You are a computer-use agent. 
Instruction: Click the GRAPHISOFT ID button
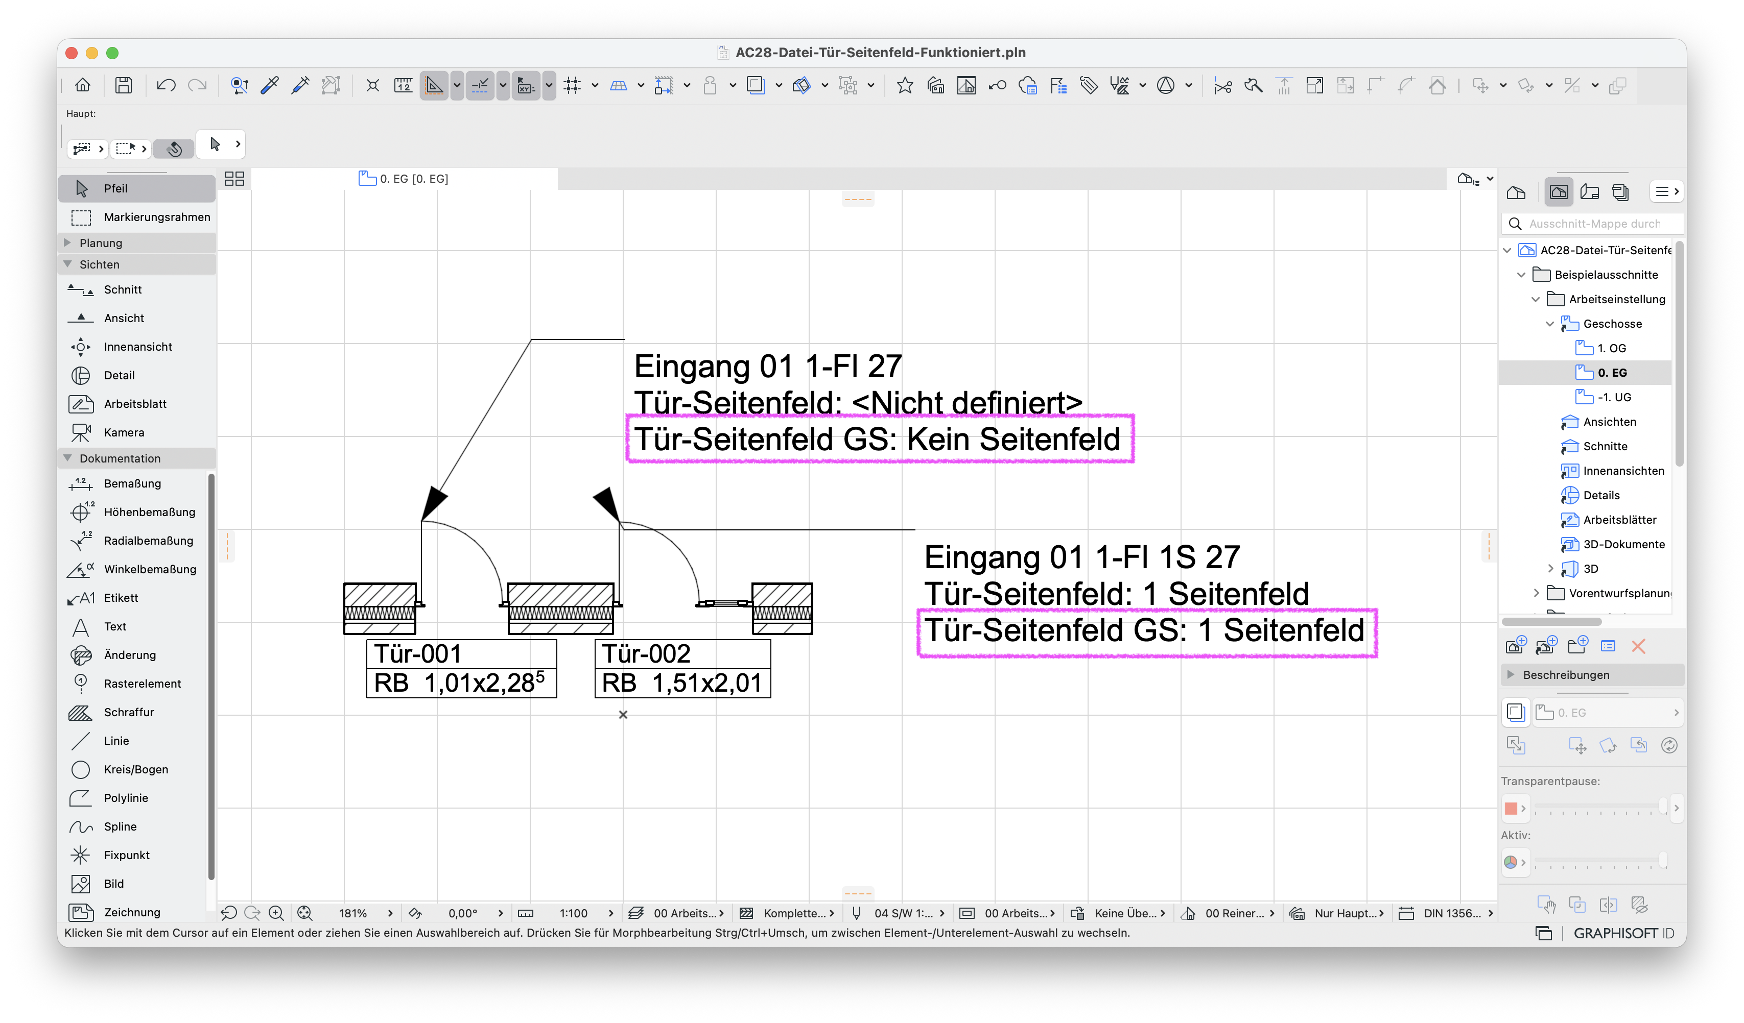1623,933
